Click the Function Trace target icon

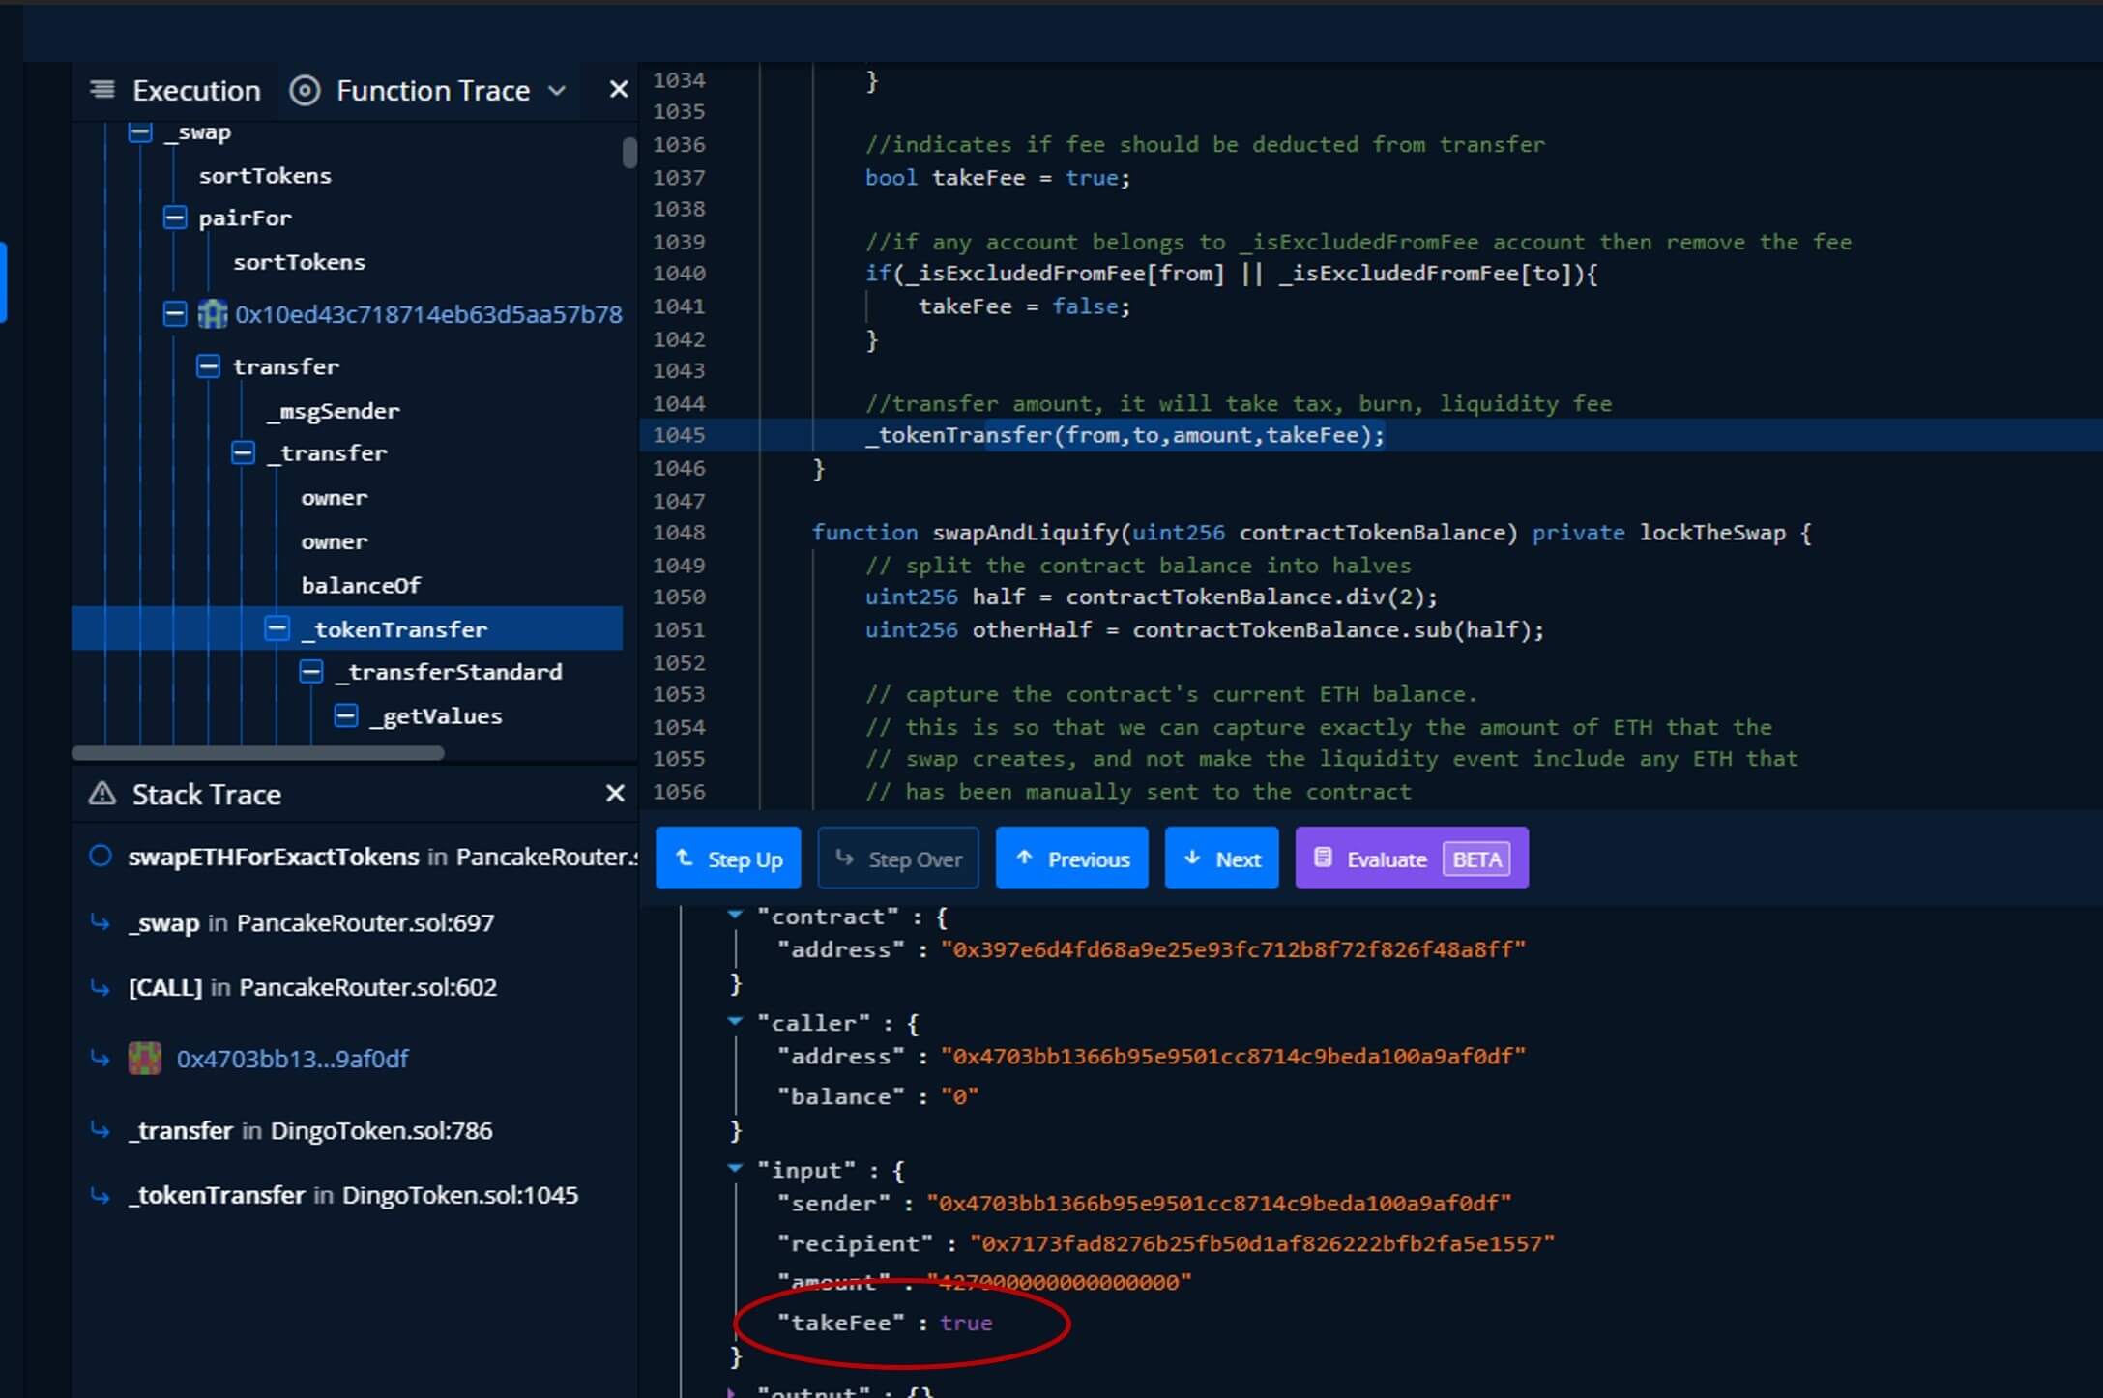point(305,91)
